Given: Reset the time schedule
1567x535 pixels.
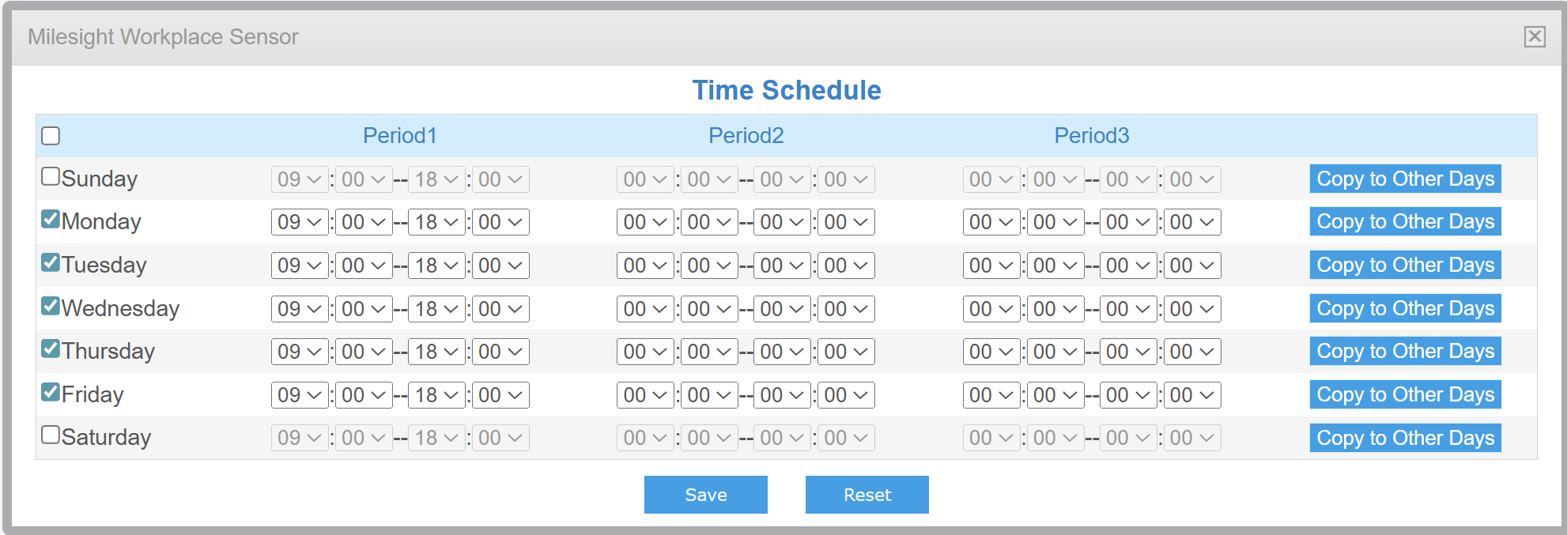Looking at the screenshot, I should (867, 495).
